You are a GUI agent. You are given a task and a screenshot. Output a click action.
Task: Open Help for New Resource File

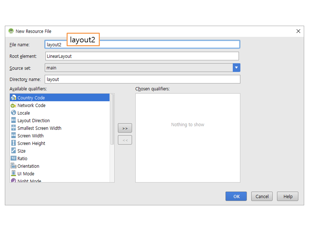(x=288, y=196)
